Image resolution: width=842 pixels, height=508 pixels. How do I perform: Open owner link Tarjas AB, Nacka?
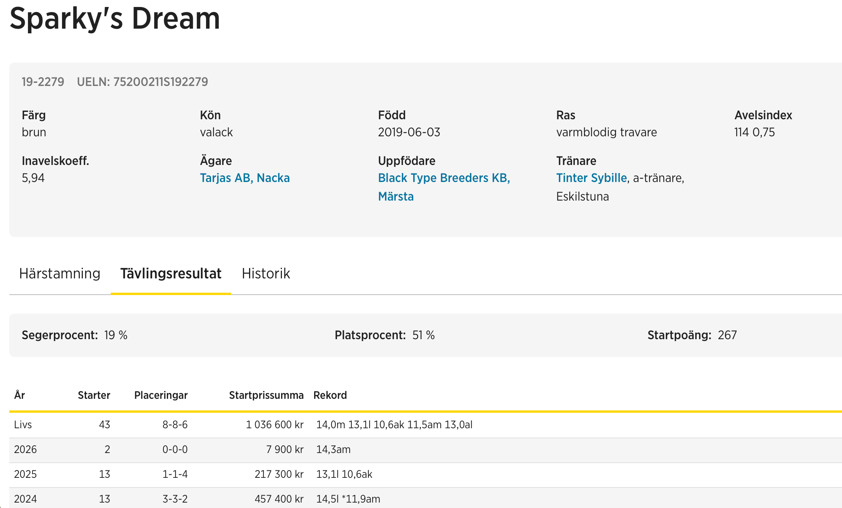pyautogui.click(x=245, y=178)
